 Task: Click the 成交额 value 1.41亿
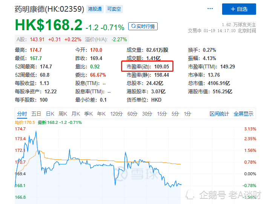[153, 58]
